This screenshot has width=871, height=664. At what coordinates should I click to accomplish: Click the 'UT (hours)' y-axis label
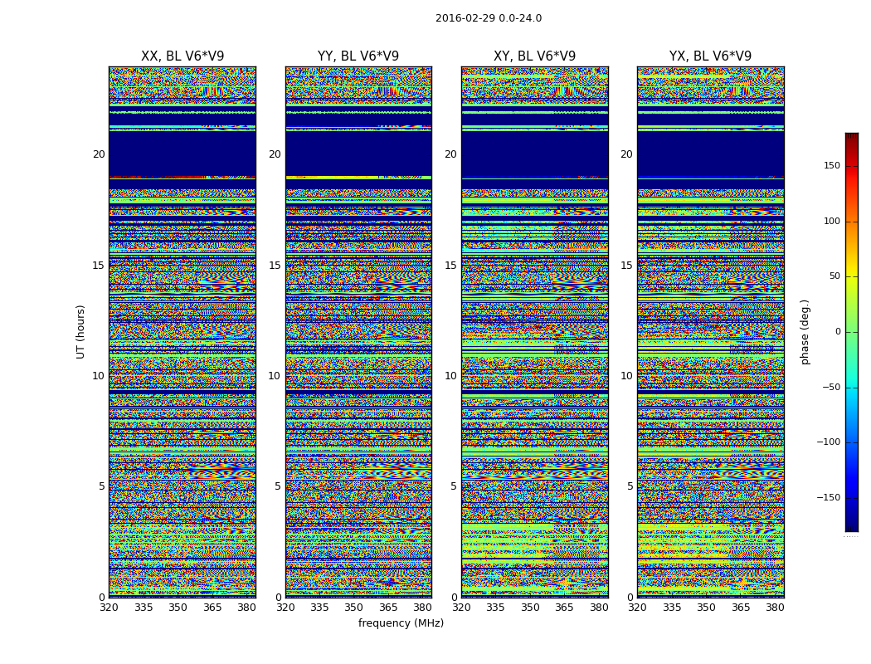pyautogui.click(x=80, y=332)
